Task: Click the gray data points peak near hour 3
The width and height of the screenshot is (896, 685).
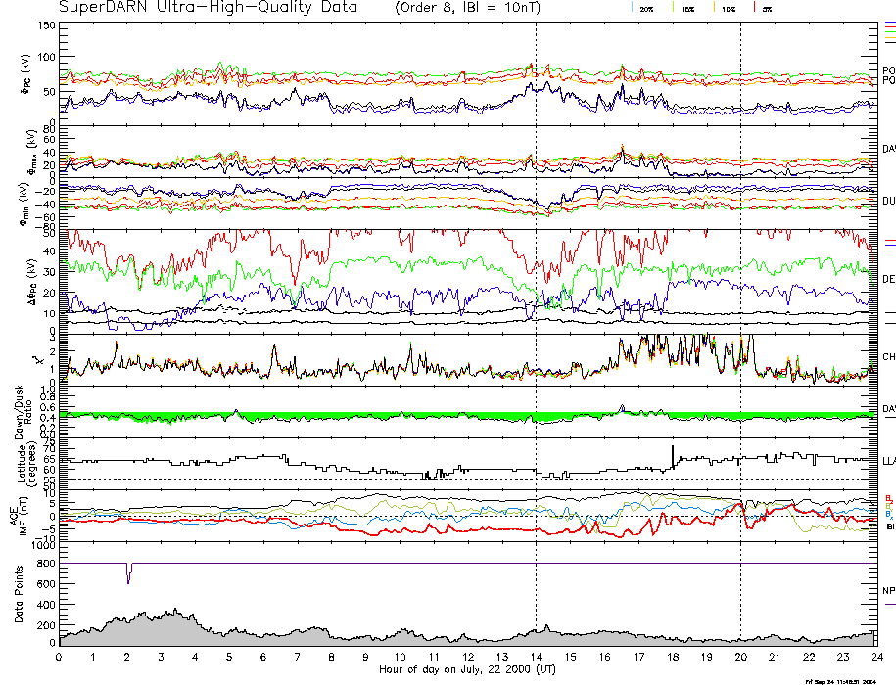Action: [x=175, y=612]
